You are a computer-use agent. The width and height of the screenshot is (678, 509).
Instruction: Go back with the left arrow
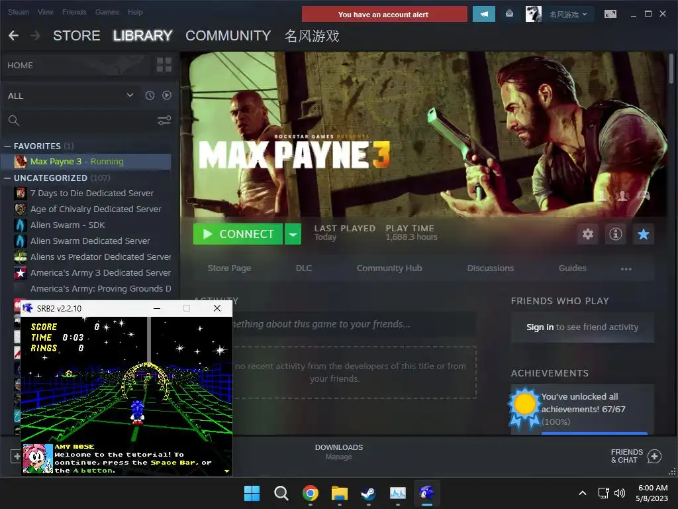(x=13, y=36)
